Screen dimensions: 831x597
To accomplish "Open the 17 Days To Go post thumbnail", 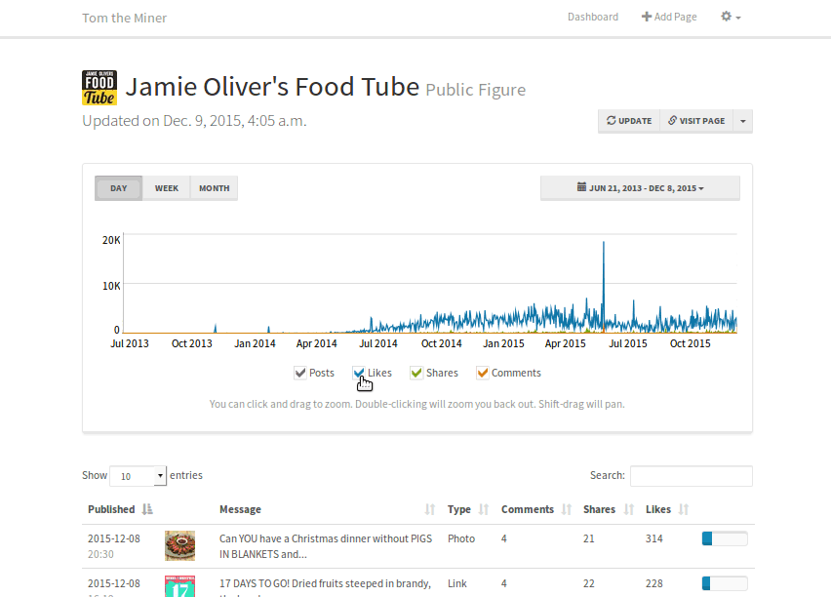I will [x=179, y=586].
